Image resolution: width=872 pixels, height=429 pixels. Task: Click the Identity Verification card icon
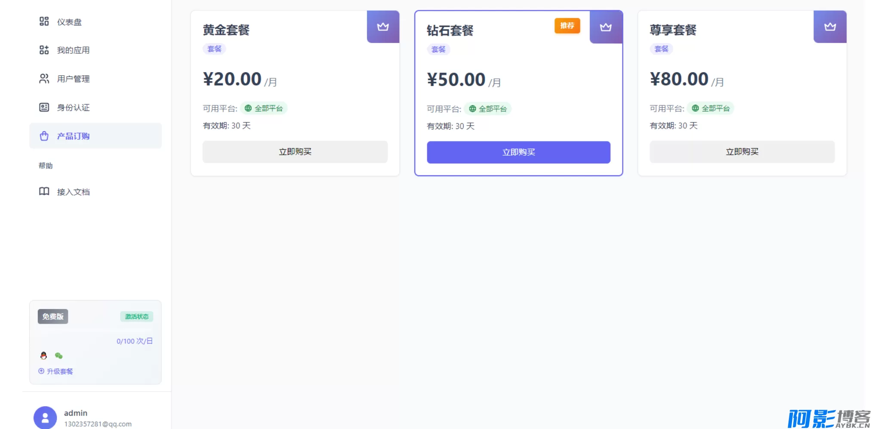point(44,107)
